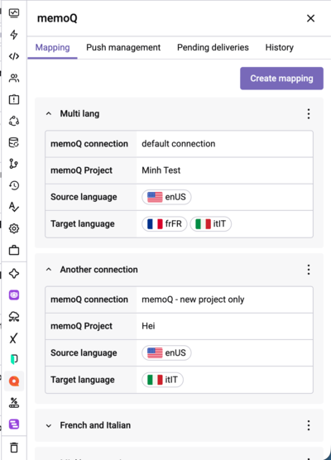Open the git branch sidebar icon
This screenshot has height=460, width=331.
[14, 164]
